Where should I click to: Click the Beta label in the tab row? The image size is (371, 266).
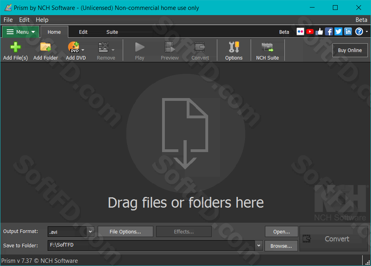(284, 32)
